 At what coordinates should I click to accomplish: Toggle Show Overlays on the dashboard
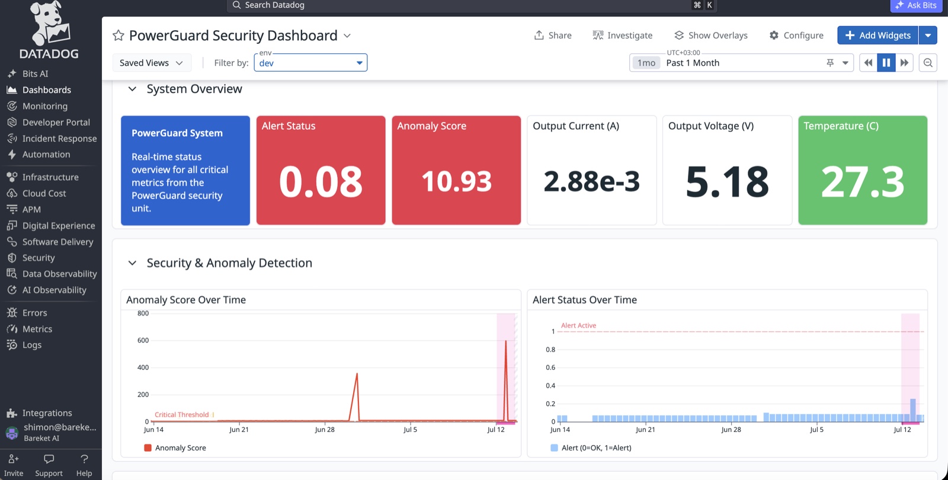[711, 36]
